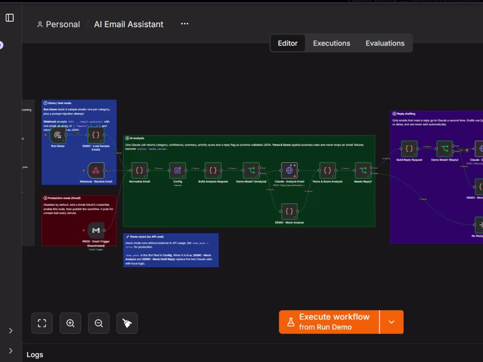The height and width of the screenshot is (362, 483).
Task: Open the Demo Mode? (Analyze) node
Action: pyautogui.click(x=251, y=171)
